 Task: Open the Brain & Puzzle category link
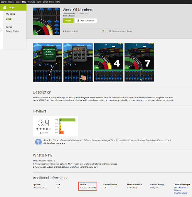click(x=69, y=16)
